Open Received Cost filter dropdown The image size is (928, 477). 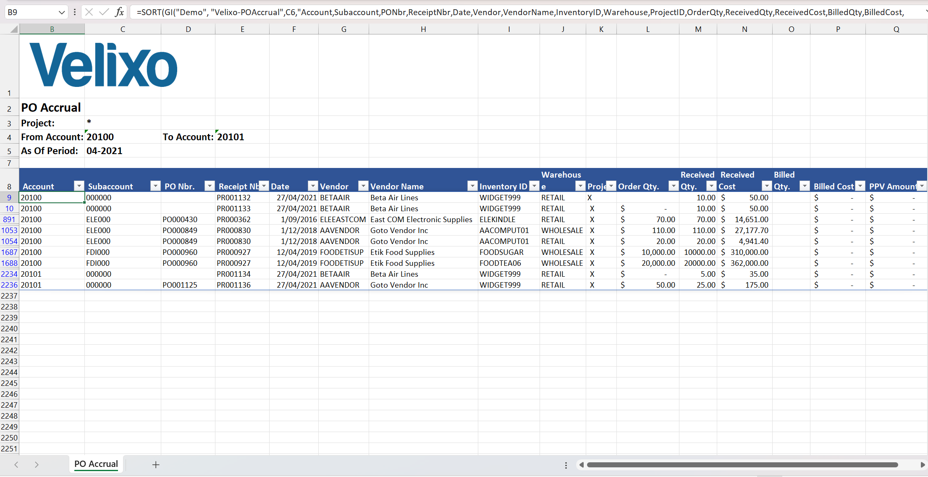coord(767,186)
